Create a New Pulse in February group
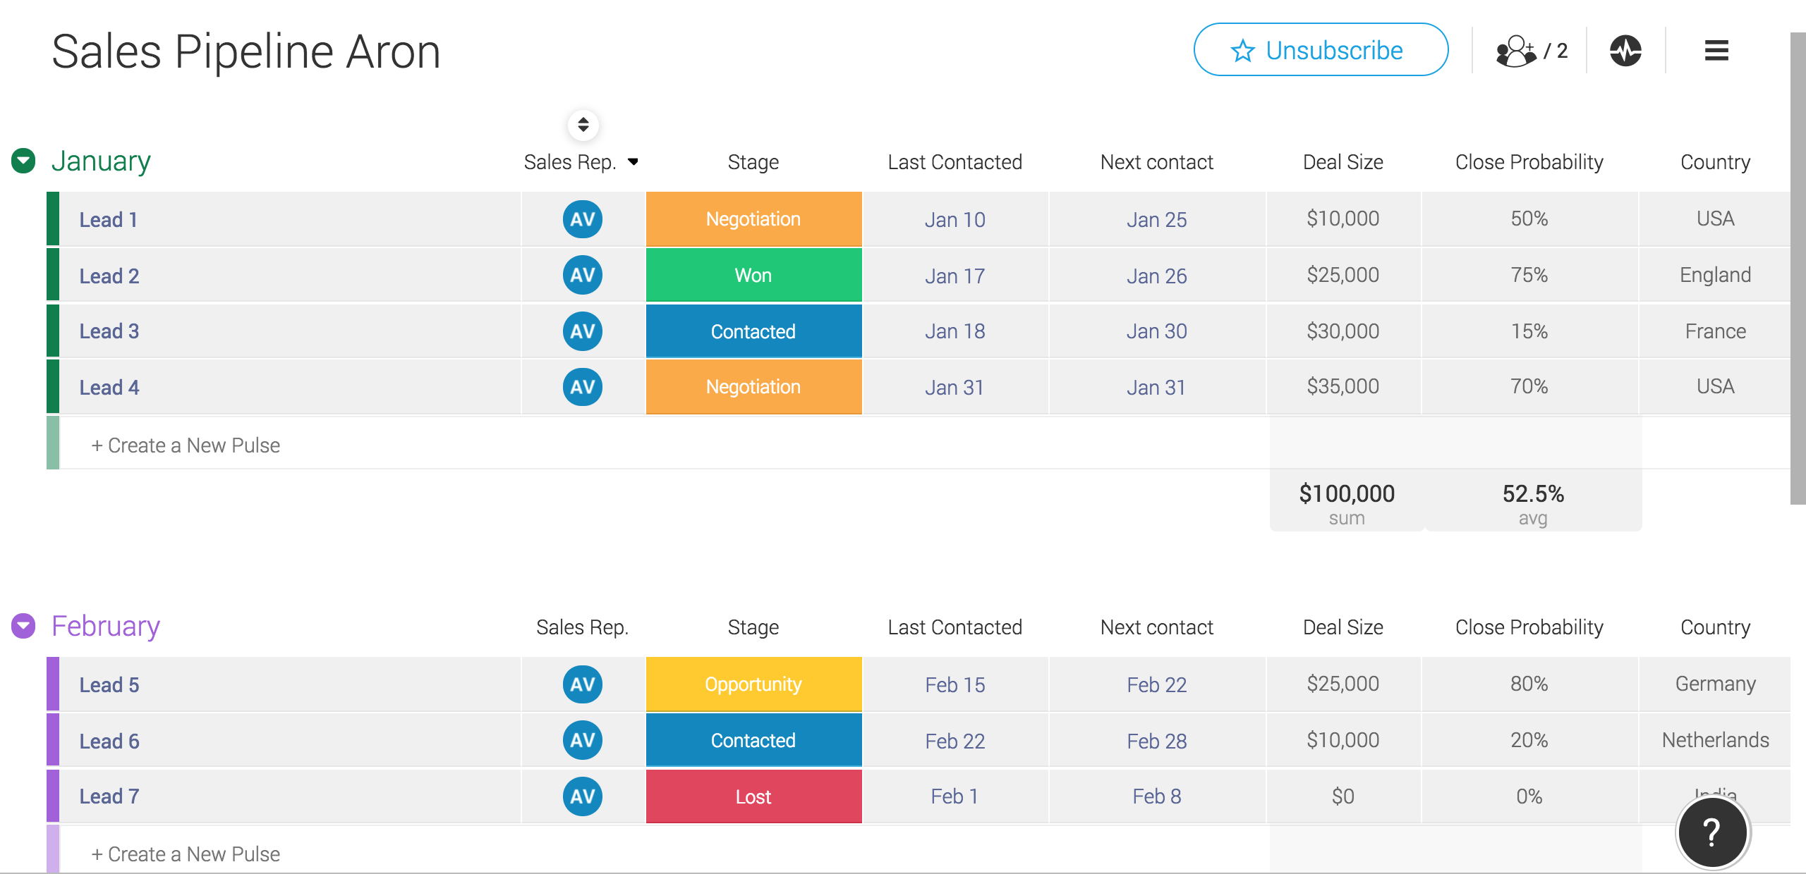1806x874 pixels. [185, 854]
